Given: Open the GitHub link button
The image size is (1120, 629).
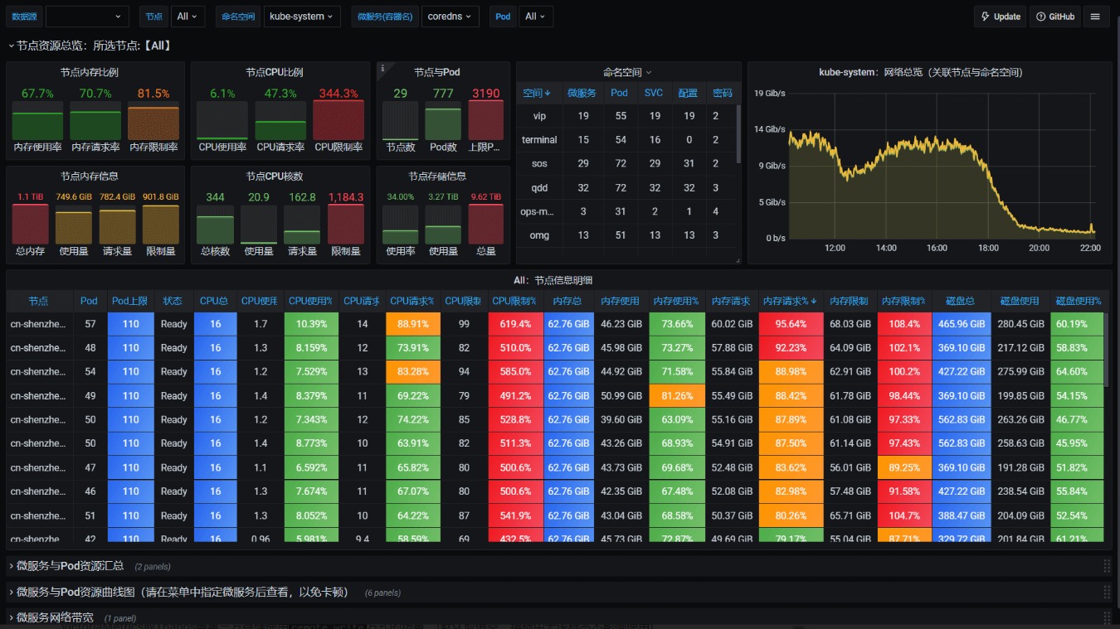Looking at the screenshot, I should (1054, 17).
